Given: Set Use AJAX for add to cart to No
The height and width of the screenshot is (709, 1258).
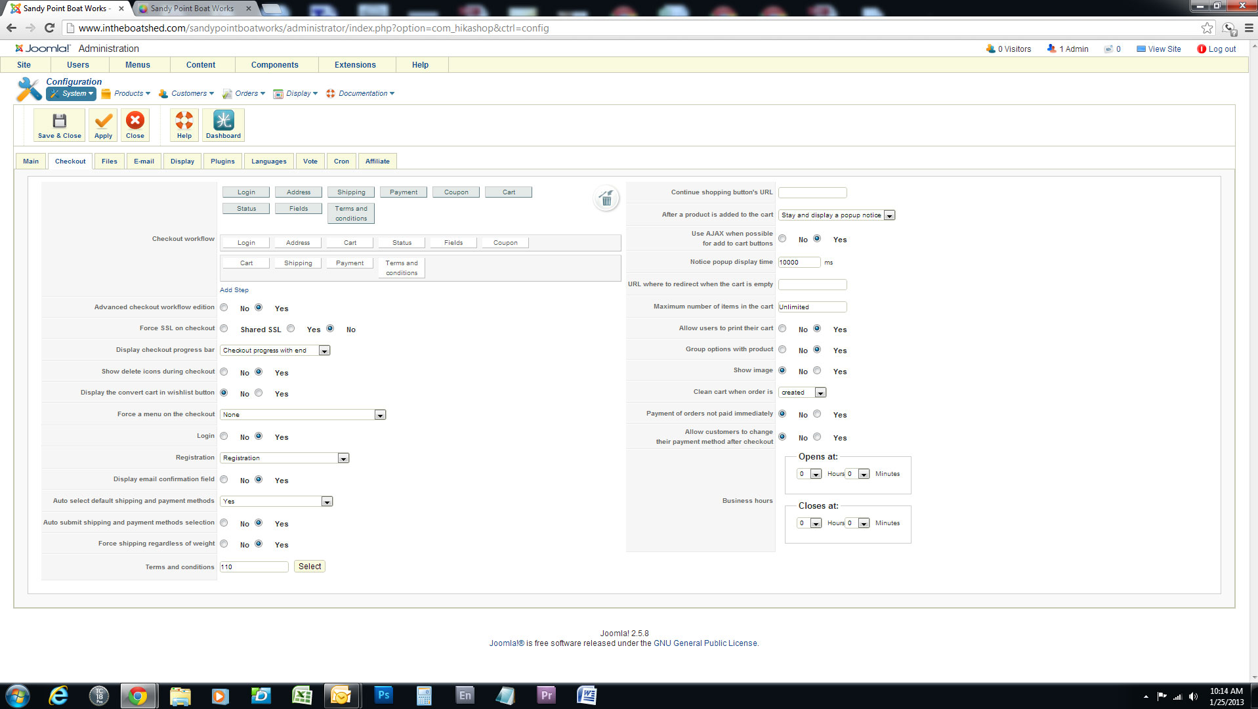Looking at the screenshot, I should (x=783, y=238).
